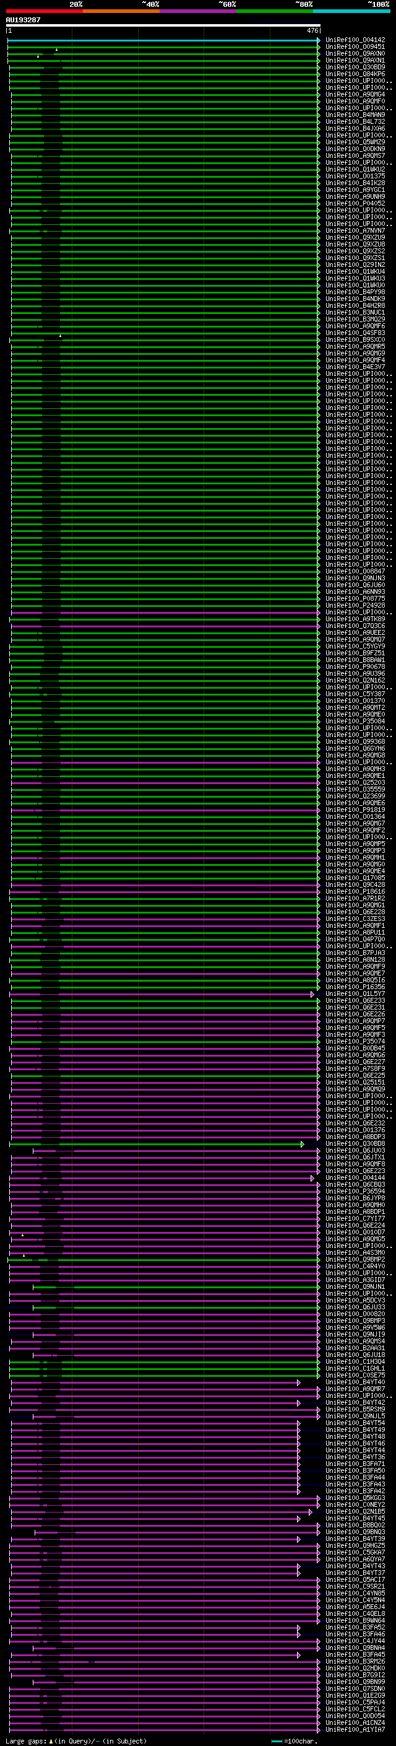Click hit label UniRef100_Q99368
The width and height of the screenshot is (396, 1746).
[355, 742]
